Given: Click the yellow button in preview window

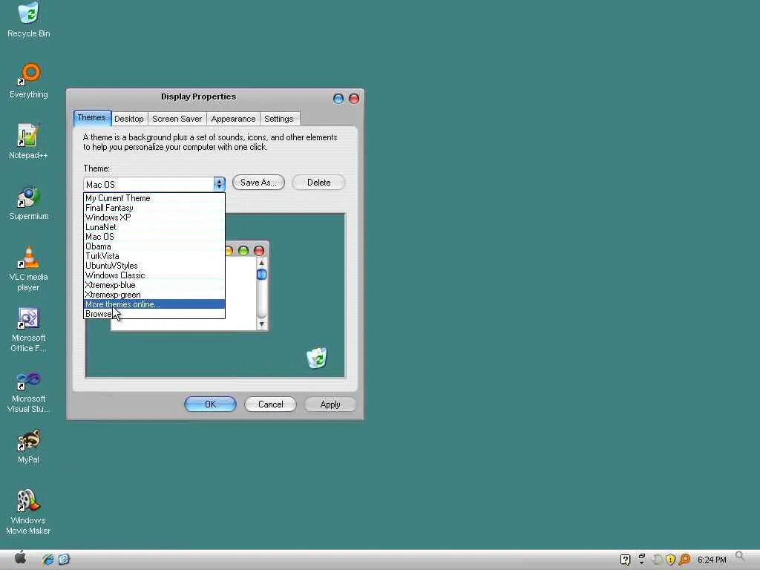Looking at the screenshot, I should coord(229,251).
